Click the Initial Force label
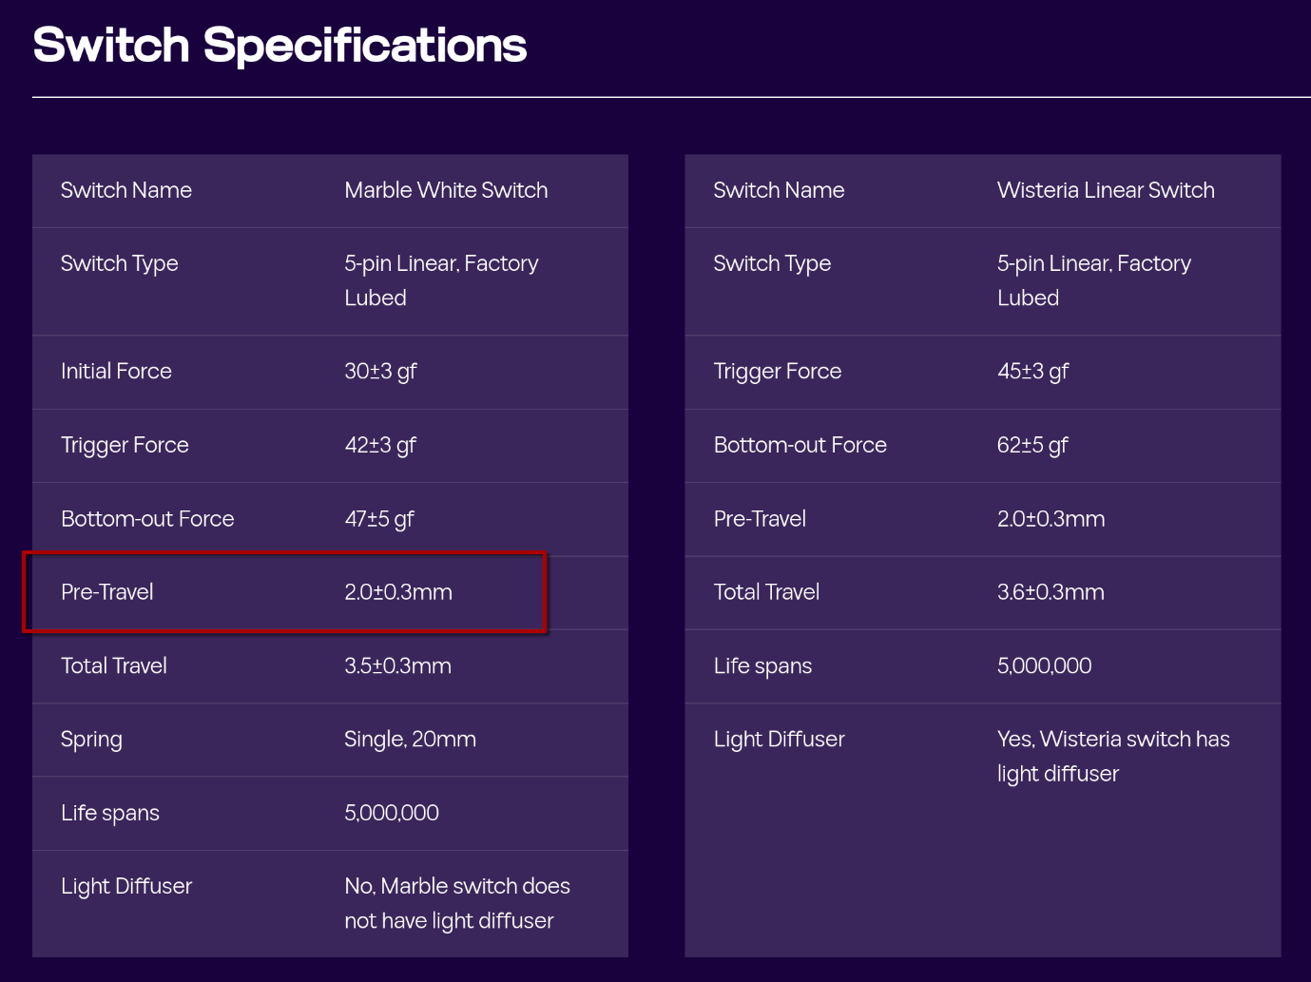1311x982 pixels. [116, 371]
